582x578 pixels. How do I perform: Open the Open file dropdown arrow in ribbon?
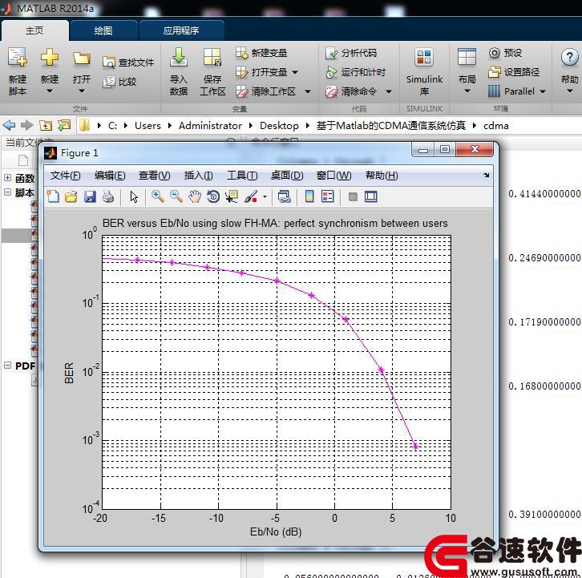tap(82, 91)
